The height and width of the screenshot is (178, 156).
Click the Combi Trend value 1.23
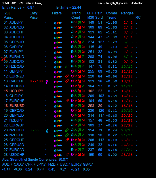coord(113,42)
